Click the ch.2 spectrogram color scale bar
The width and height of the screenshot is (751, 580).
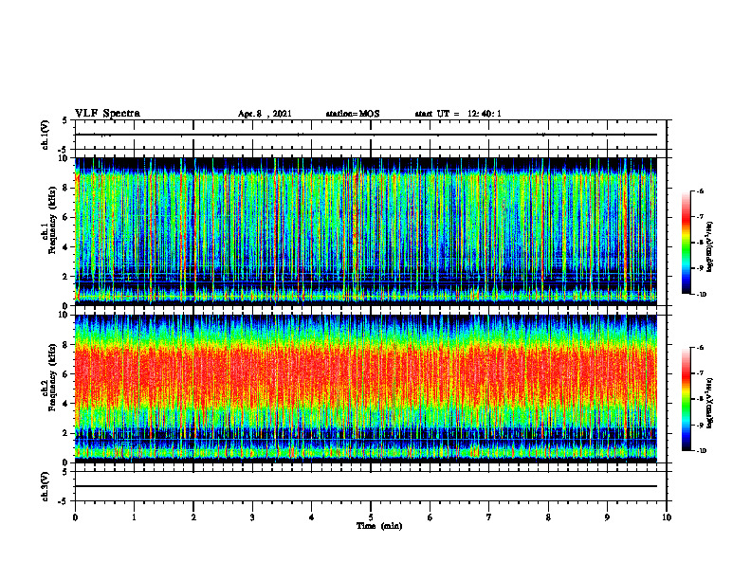[x=687, y=399]
